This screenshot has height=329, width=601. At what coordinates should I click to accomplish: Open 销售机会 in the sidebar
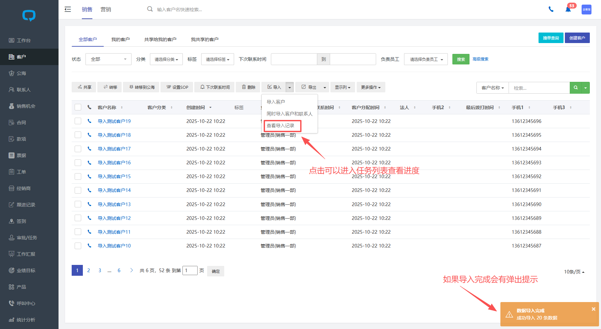(26, 106)
